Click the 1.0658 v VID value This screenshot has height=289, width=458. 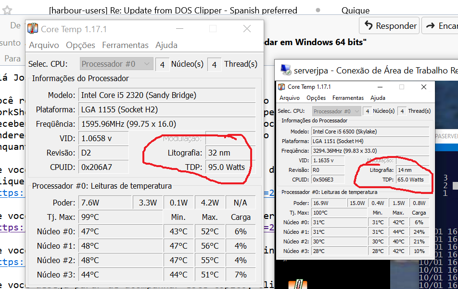click(103, 138)
